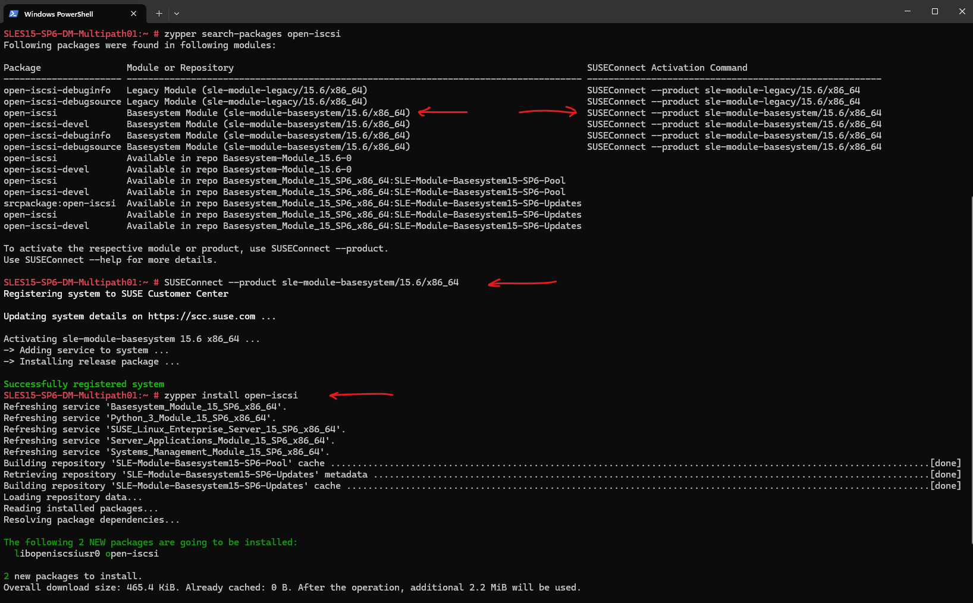Open a new terminal tab
Viewport: 973px width, 603px height.
[x=159, y=13]
